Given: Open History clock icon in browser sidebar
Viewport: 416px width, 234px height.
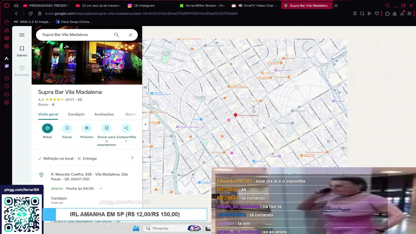Looking at the screenshot, I should 6,86.
